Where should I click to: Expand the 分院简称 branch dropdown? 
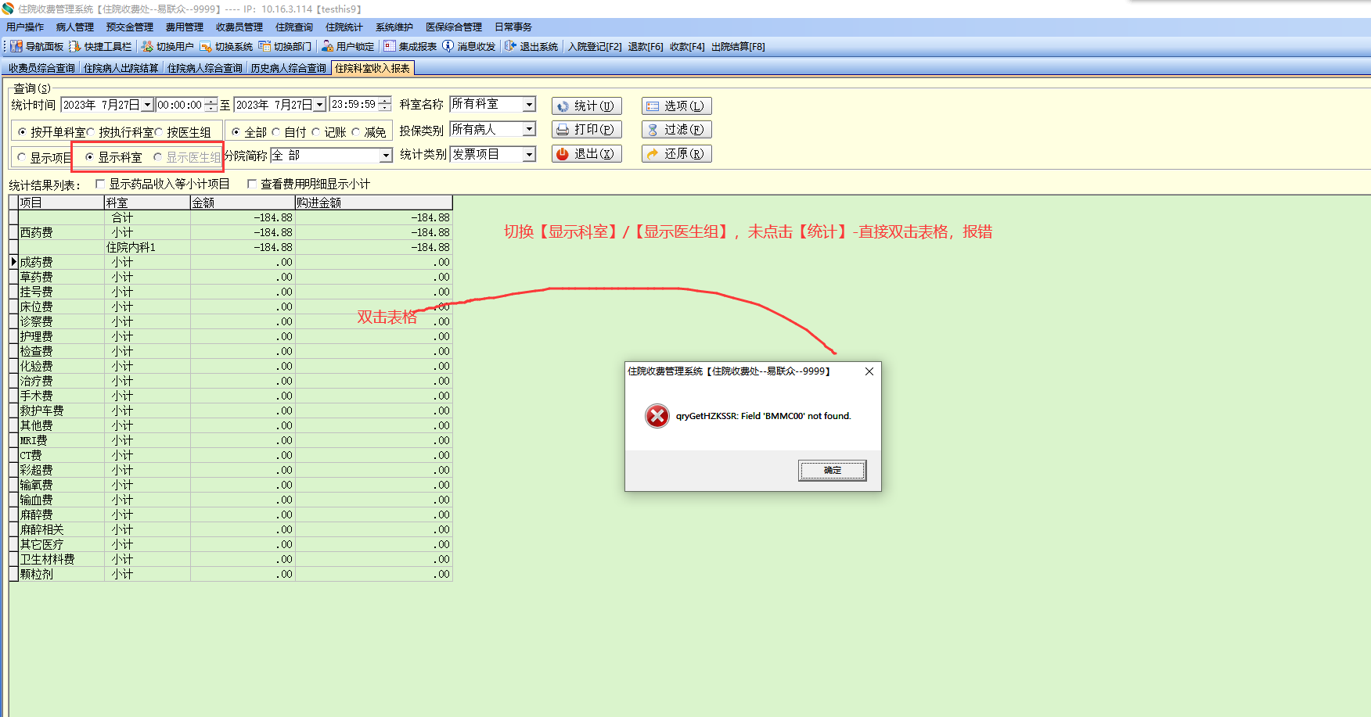tap(386, 156)
